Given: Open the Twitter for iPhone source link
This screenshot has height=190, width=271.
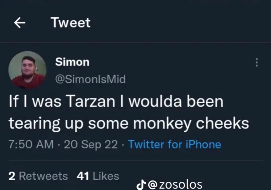Looking at the screenshot, I should point(174,144).
